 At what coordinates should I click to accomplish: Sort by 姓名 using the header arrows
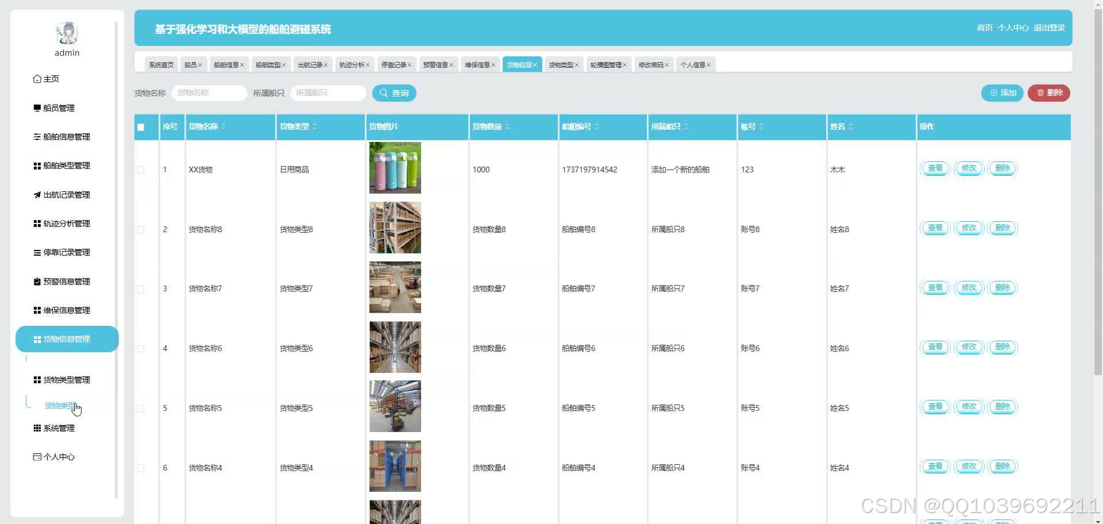click(x=851, y=126)
